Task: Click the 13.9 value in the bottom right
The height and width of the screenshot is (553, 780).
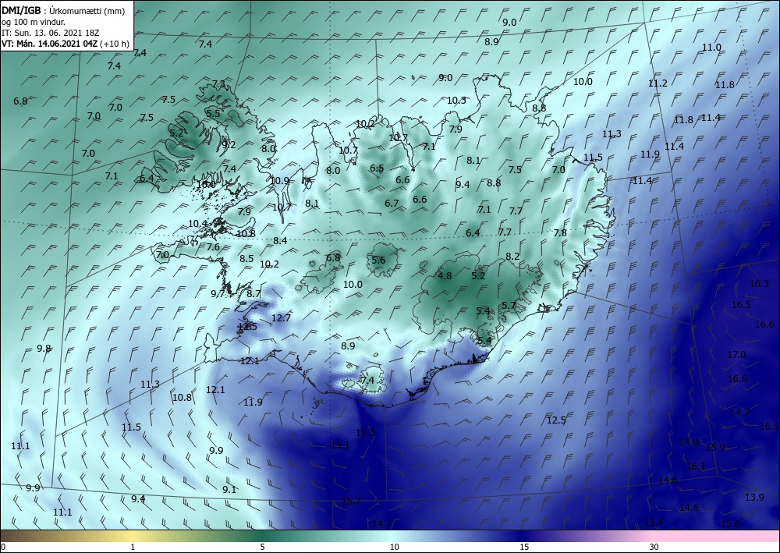Action: 754,498
